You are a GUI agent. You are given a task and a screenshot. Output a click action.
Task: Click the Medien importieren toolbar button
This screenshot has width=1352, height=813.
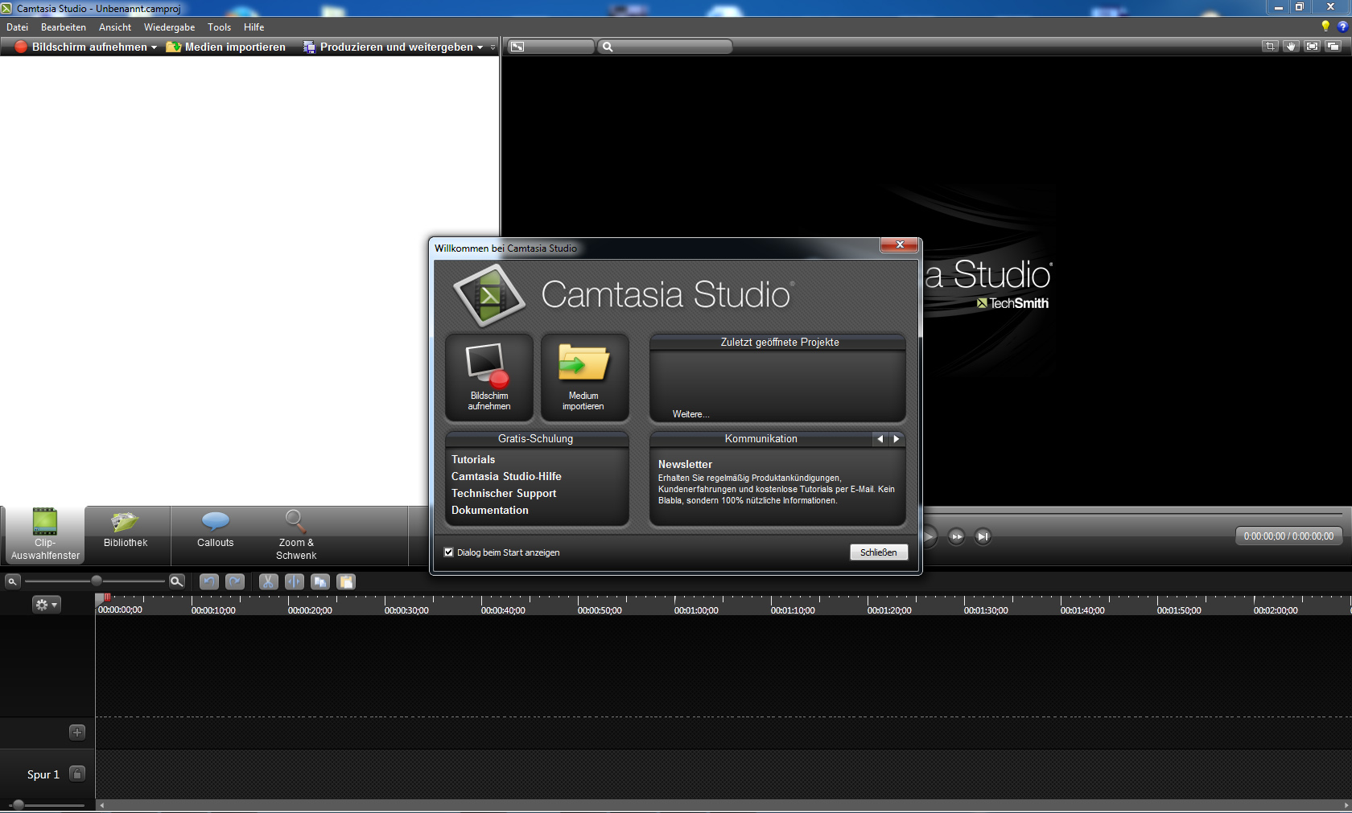[x=226, y=47]
